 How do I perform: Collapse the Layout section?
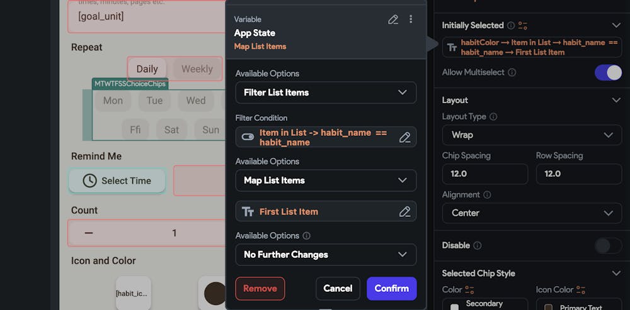point(616,100)
